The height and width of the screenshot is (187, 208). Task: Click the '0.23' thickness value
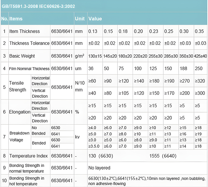tap(154, 31)
